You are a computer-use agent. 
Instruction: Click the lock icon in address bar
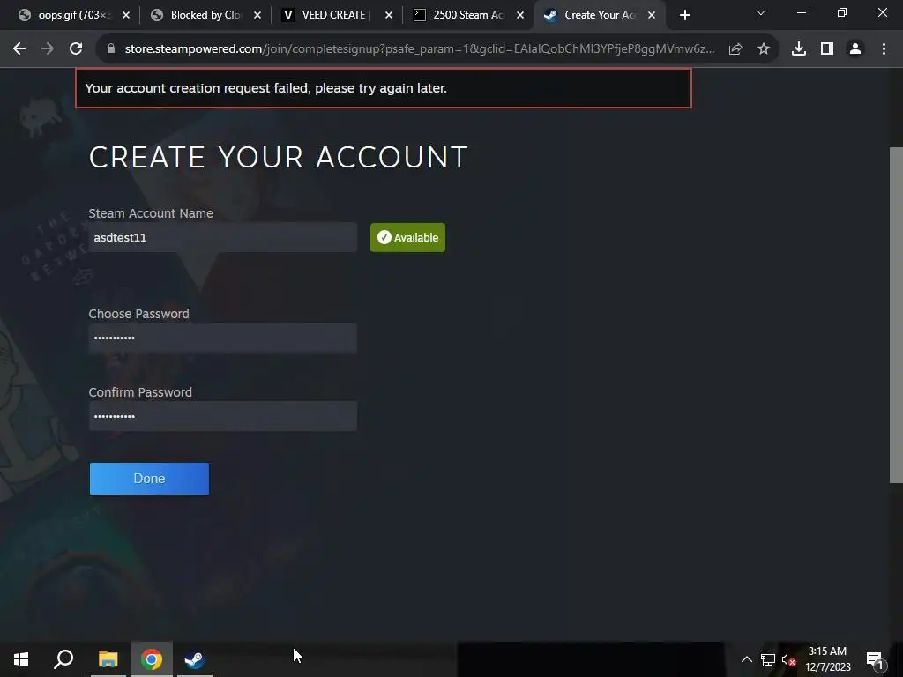111,49
